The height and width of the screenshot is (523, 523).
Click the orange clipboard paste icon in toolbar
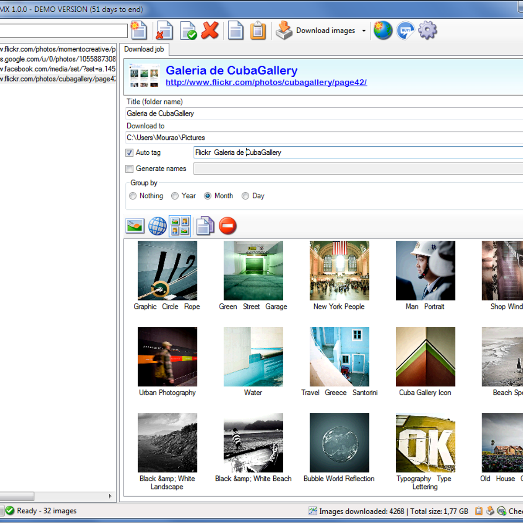tap(258, 31)
